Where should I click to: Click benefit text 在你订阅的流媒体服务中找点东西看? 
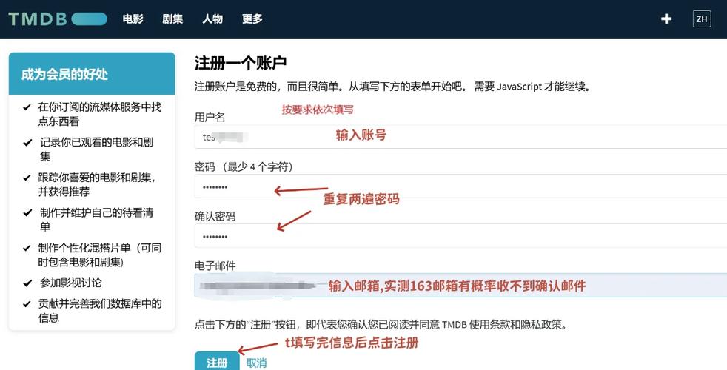[100, 114]
